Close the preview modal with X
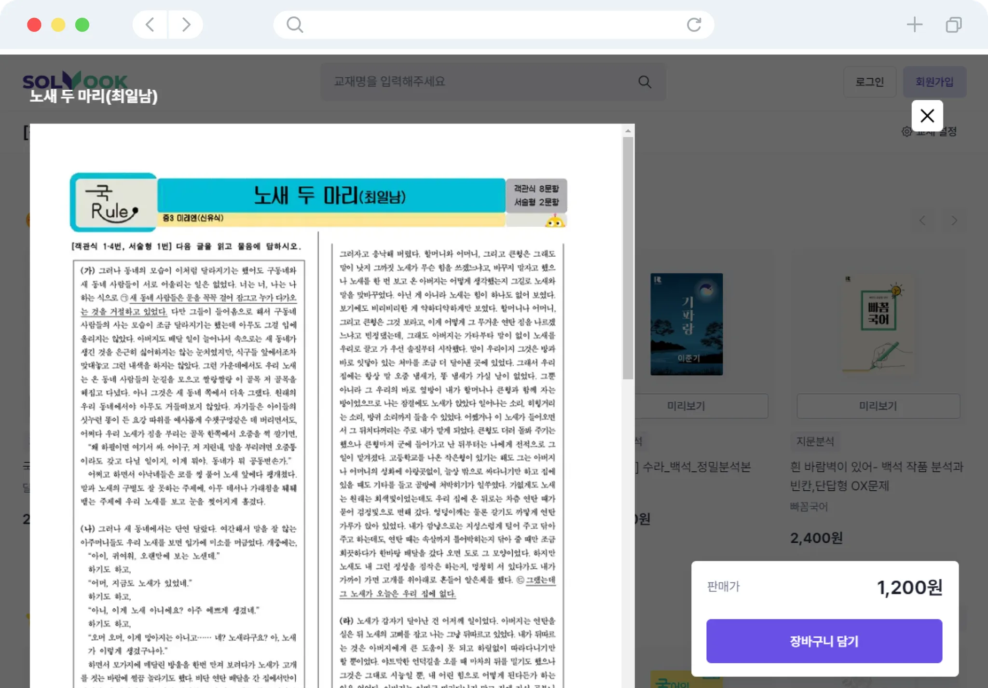This screenshot has width=988, height=688. tap(927, 116)
